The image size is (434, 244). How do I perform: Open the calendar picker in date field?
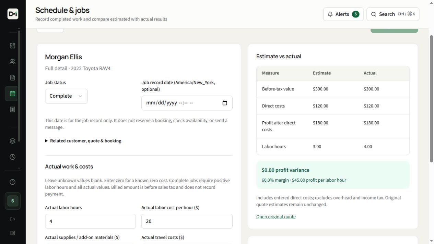[x=225, y=103]
